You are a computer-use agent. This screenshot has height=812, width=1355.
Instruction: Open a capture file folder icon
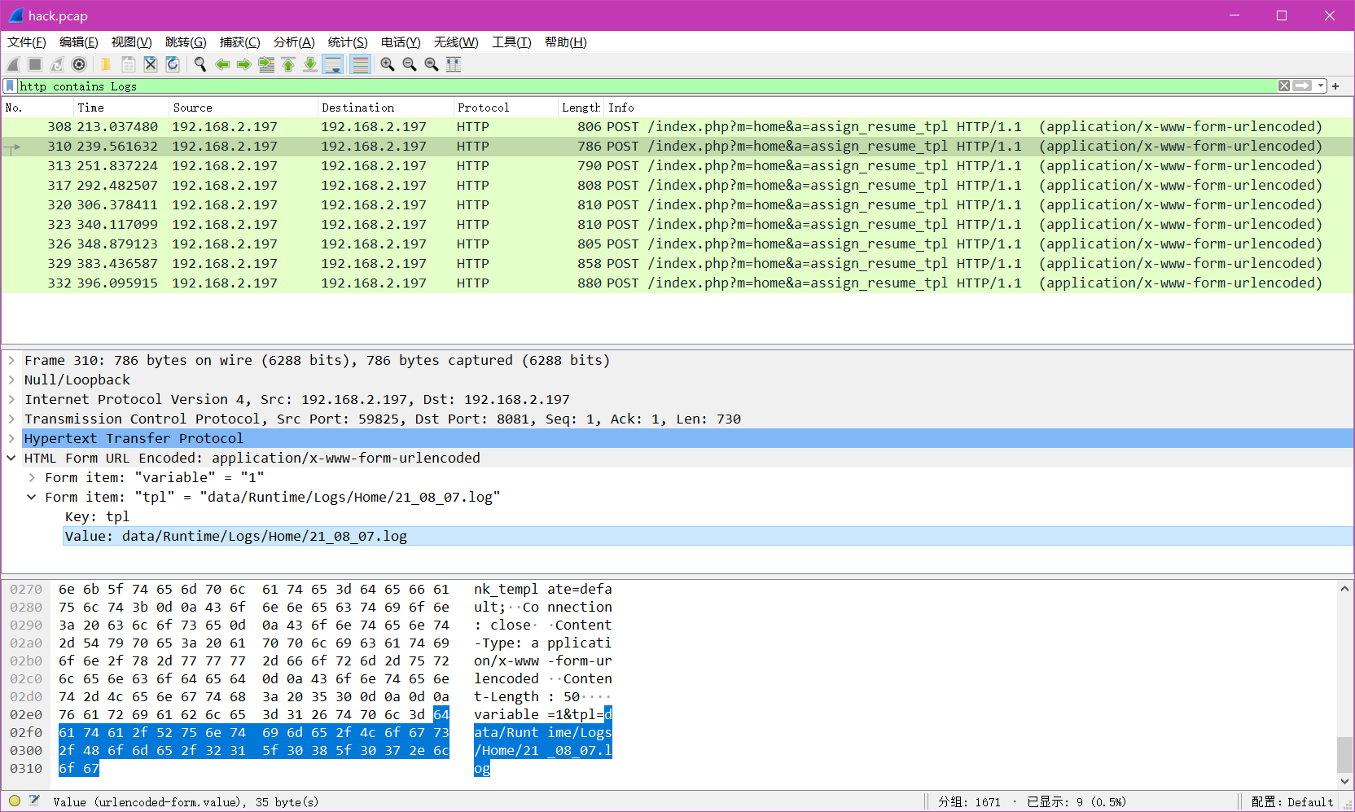click(x=106, y=64)
